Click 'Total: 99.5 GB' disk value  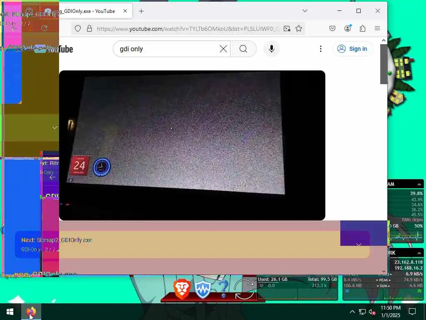click(322, 279)
